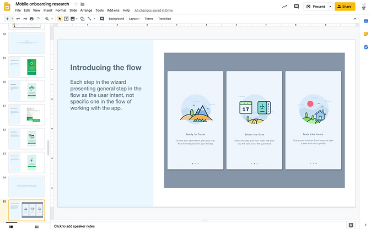Print the presentation
This screenshot has height=229, width=371.
click(31, 19)
